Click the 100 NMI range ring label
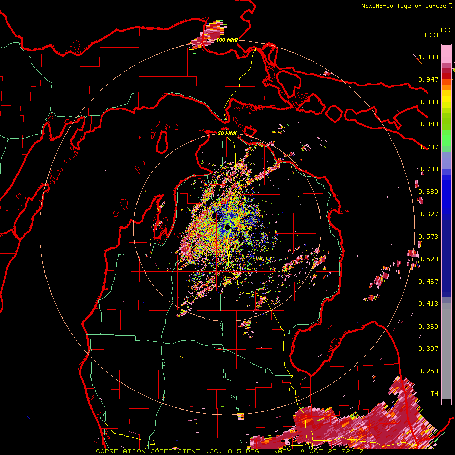The width and height of the screenshot is (455, 455). tap(227, 40)
